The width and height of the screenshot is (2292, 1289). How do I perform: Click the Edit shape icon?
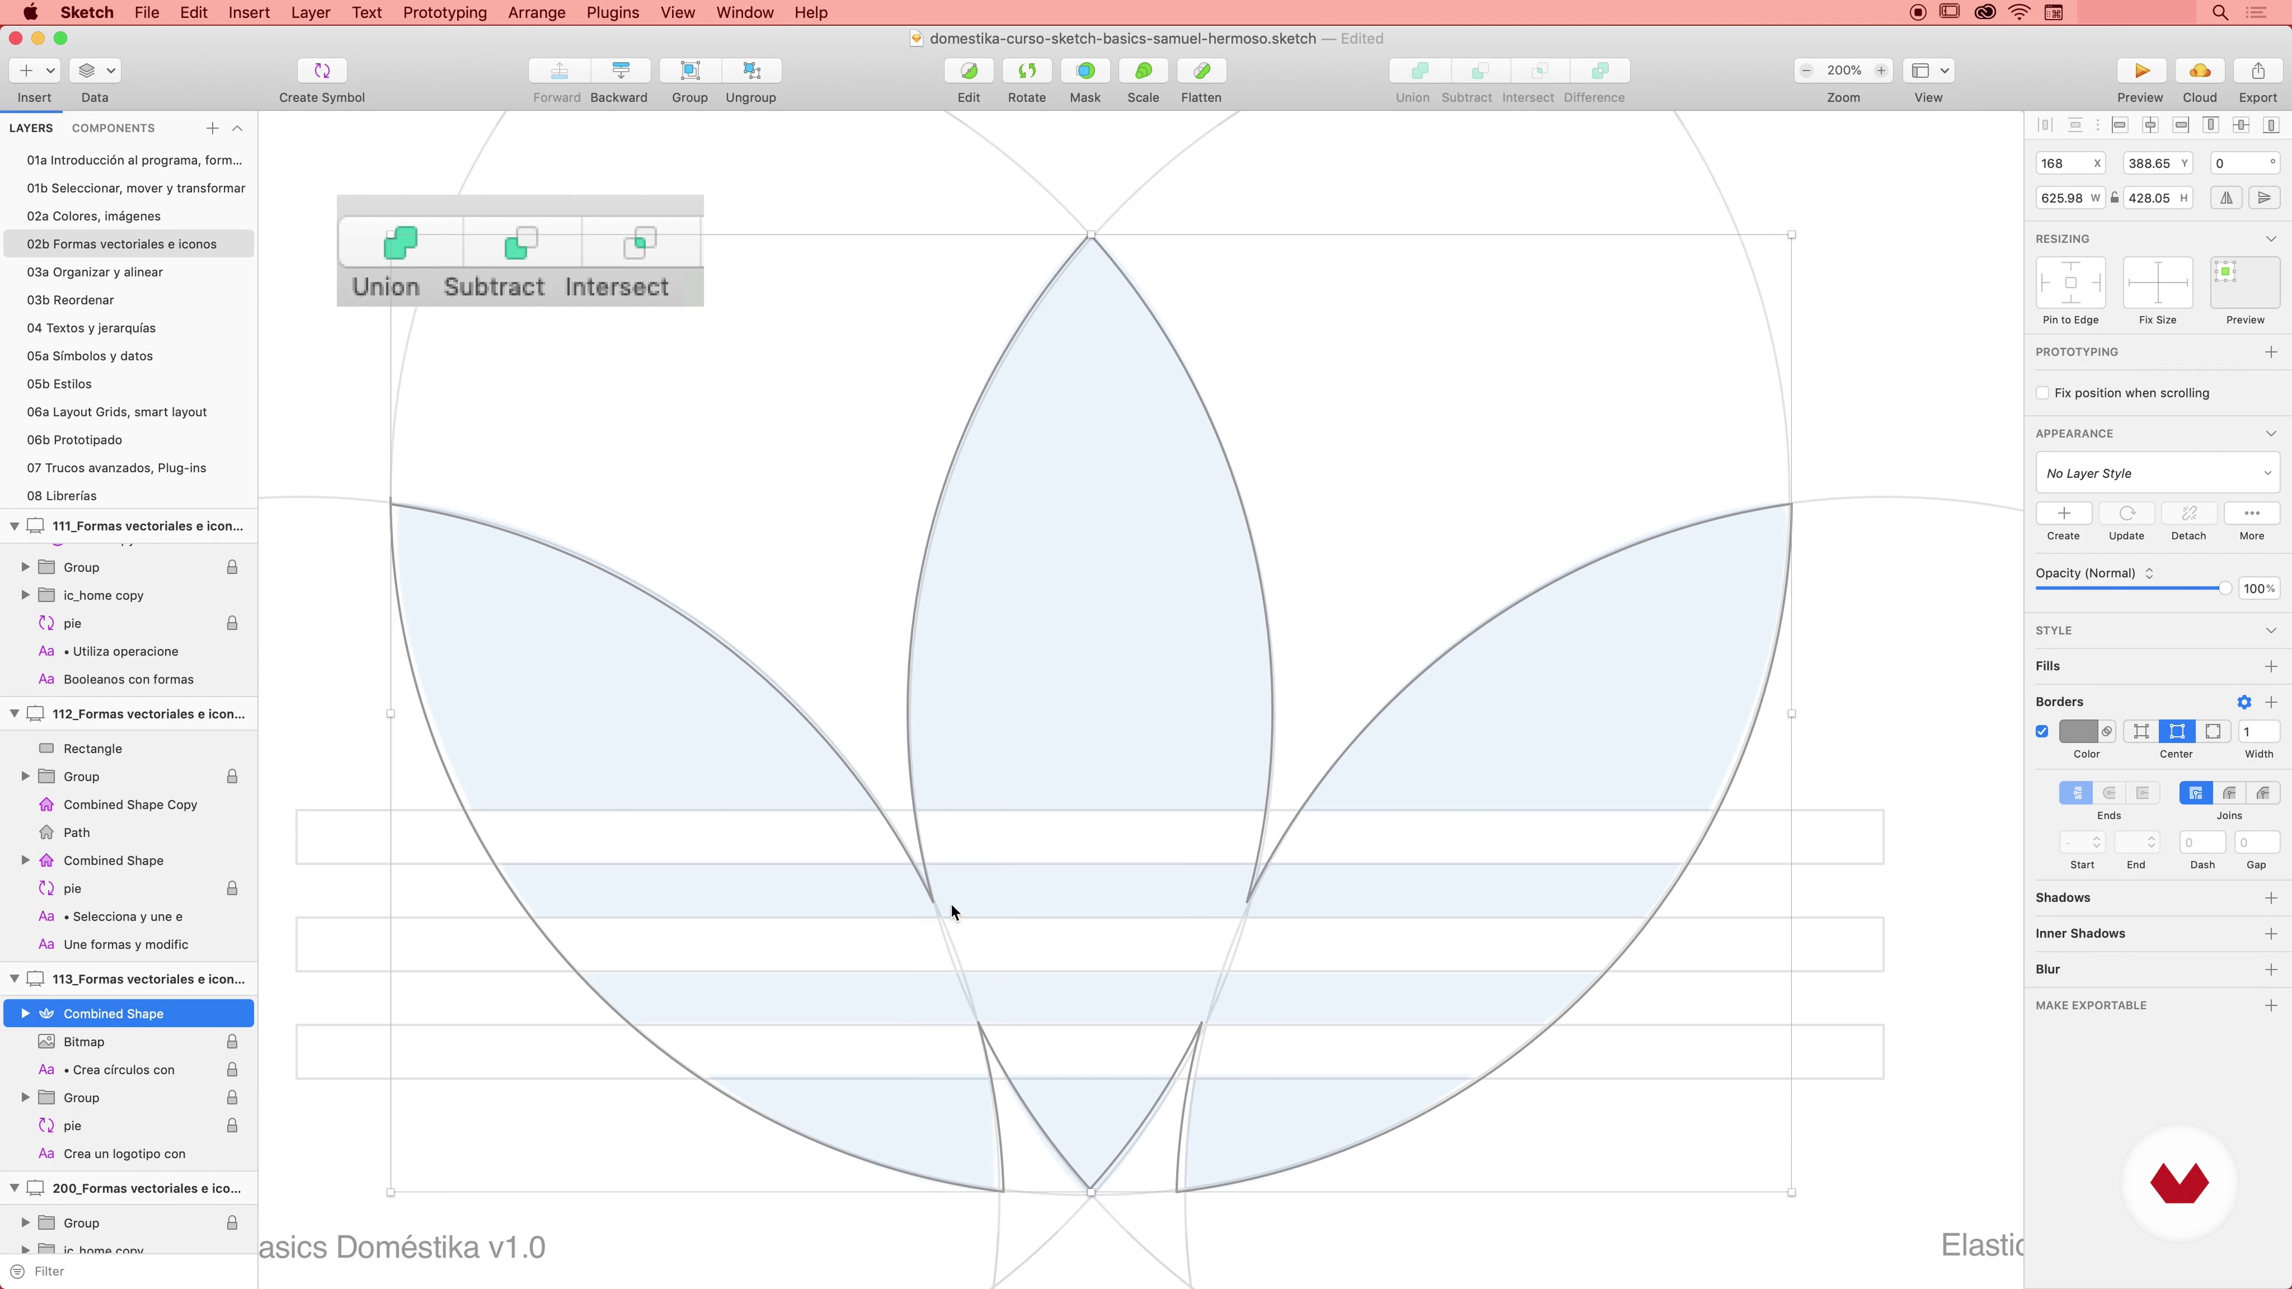click(x=969, y=70)
